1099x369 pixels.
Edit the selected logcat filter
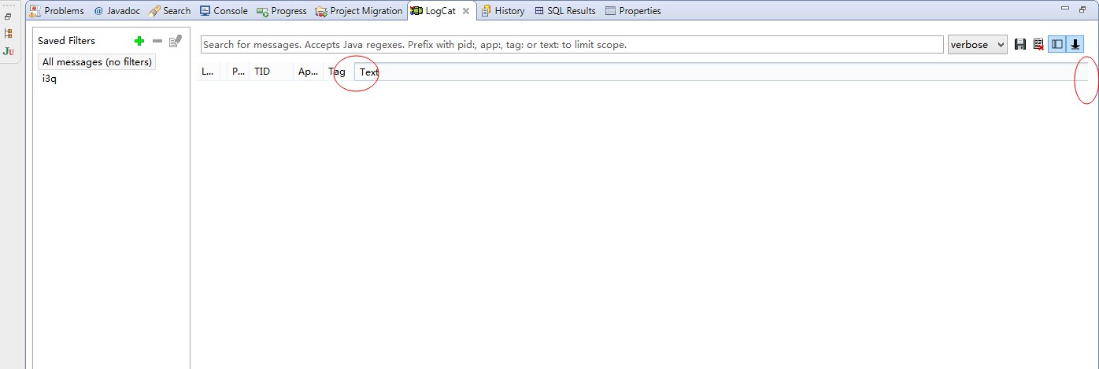tap(176, 41)
